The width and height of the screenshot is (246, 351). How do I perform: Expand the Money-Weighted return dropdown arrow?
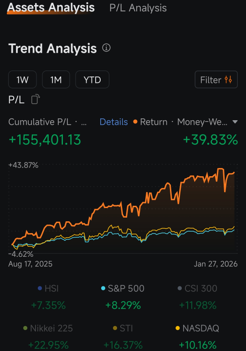pyautogui.click(x=235, y=122)
